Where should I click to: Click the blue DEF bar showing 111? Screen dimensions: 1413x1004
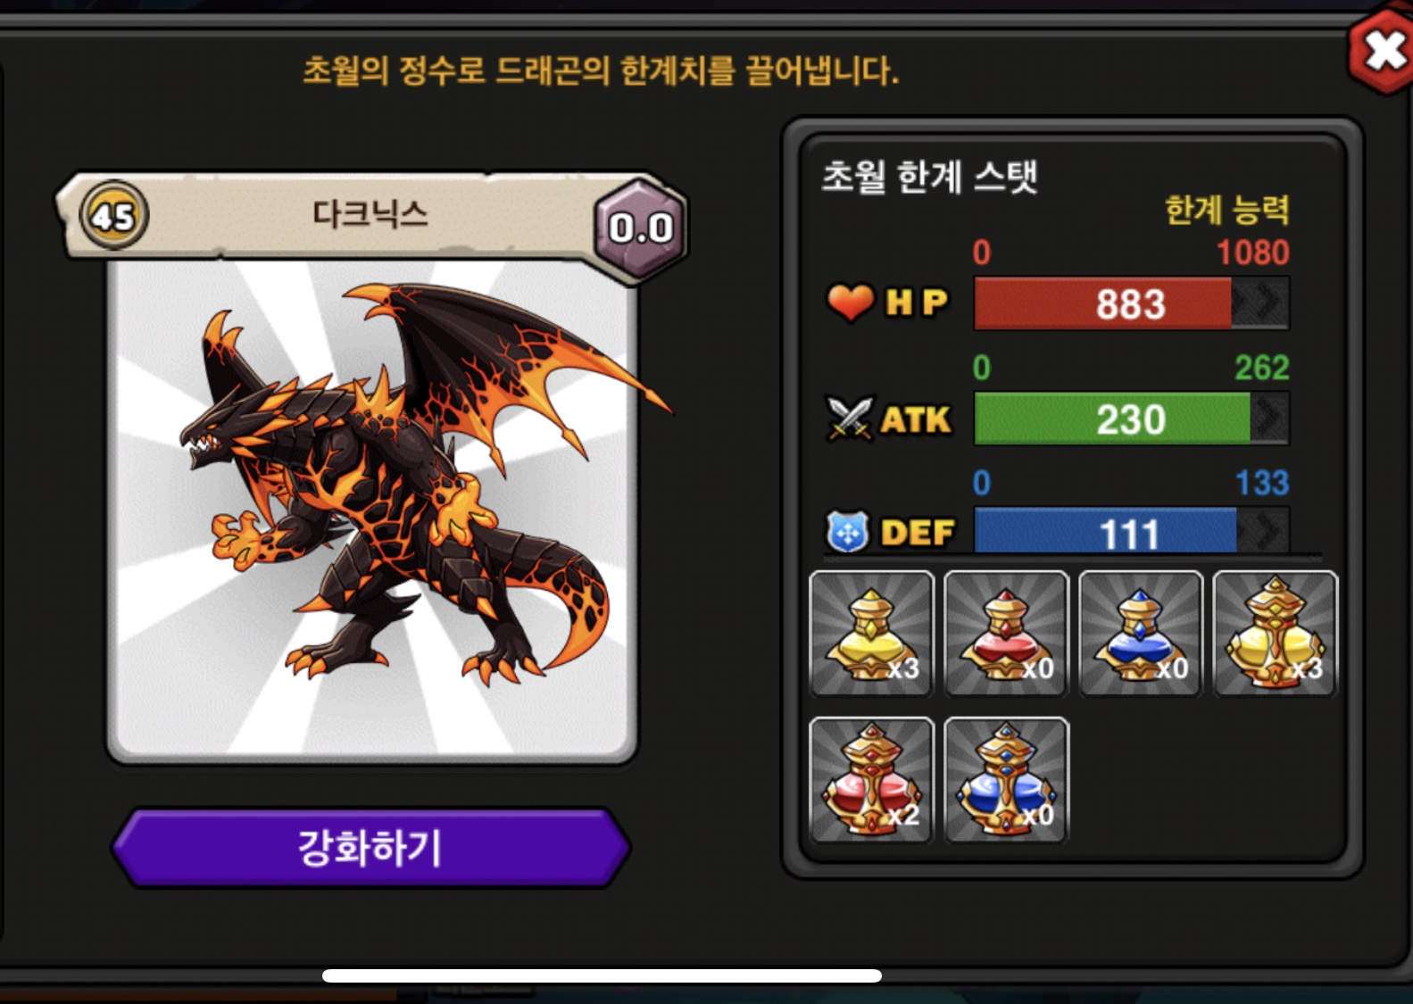tap(1131, 532)
